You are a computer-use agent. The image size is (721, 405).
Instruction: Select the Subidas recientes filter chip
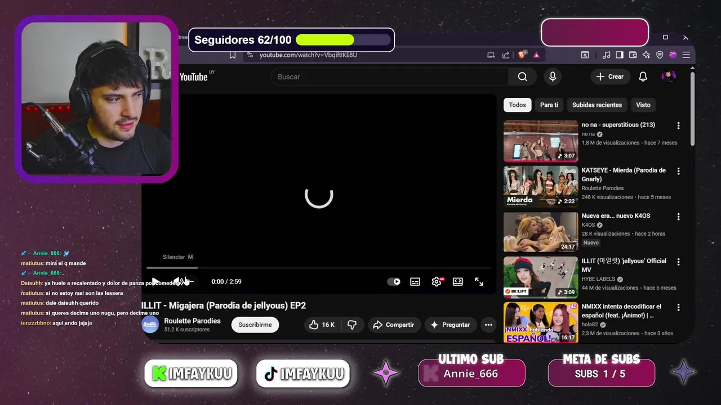point(597,105)
